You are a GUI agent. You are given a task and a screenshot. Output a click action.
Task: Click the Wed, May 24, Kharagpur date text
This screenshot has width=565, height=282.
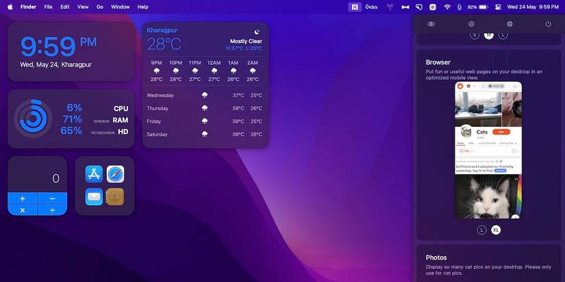(56, 65)
